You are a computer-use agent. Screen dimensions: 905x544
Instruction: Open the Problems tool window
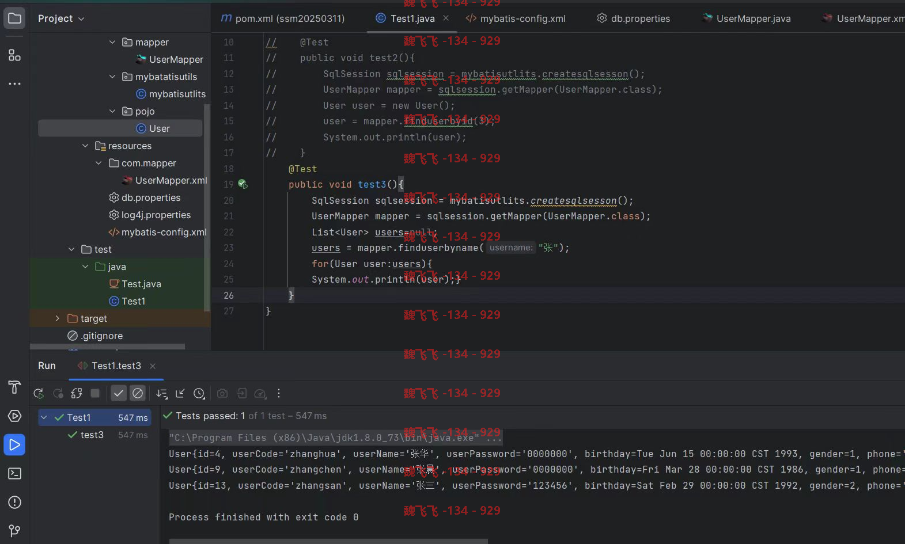click(x=14, y=502)
